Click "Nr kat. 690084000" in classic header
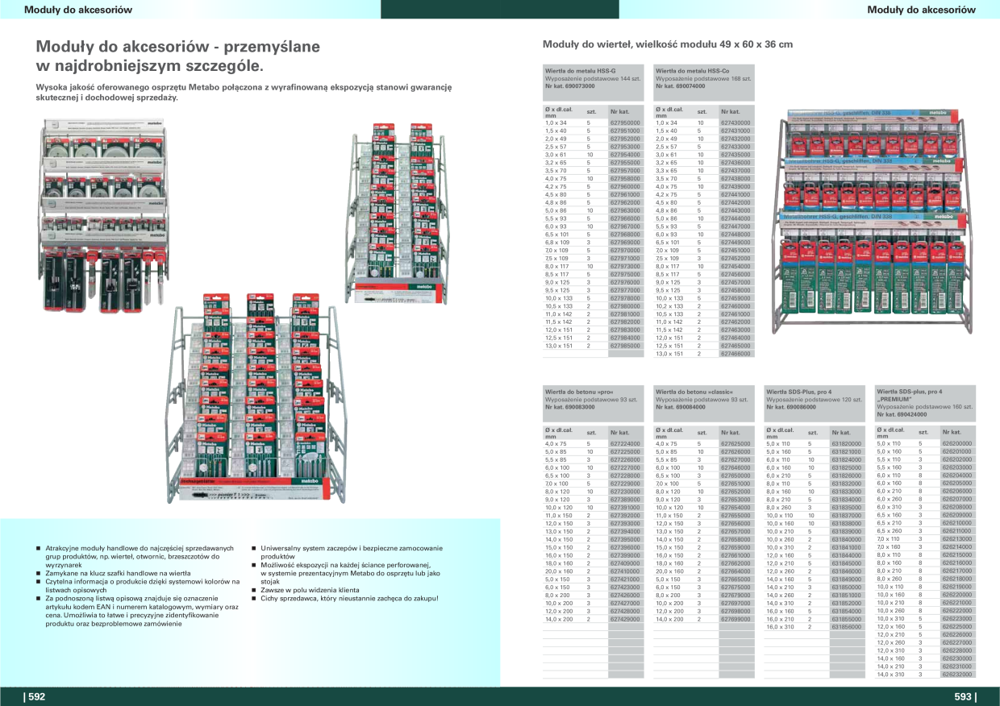This screenshot has width=1000, height=706. click(x=681, y=406)
